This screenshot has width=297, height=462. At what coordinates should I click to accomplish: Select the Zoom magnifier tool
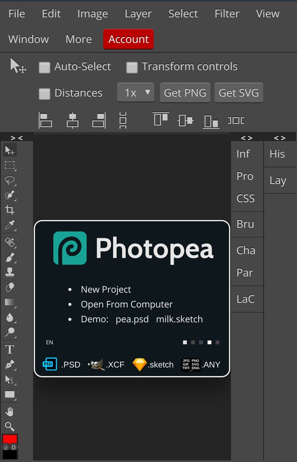pos(10,427)
